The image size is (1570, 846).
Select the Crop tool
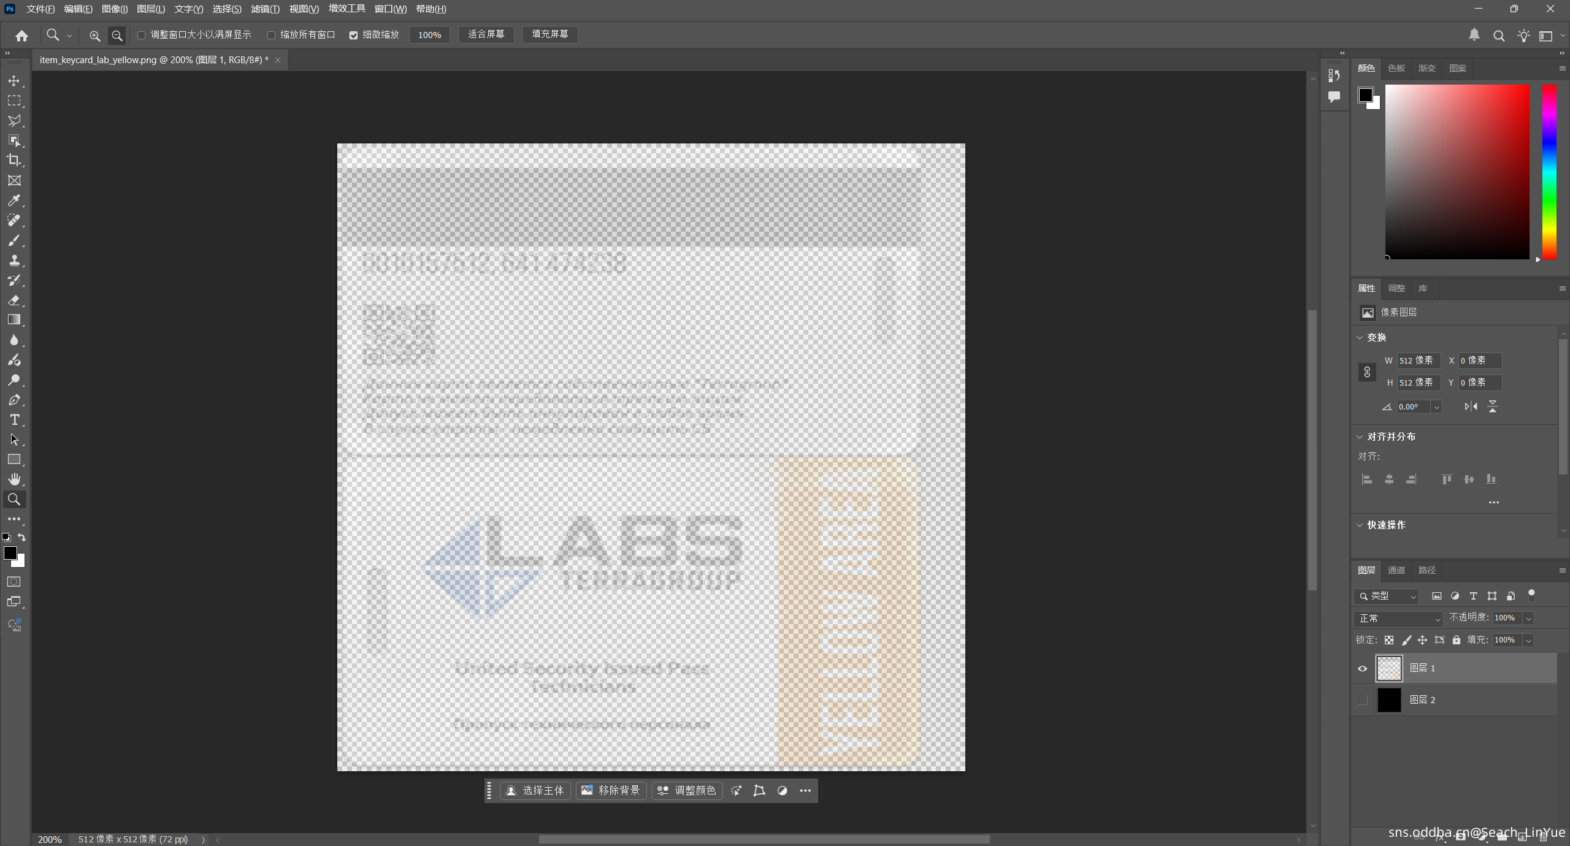(14, 161)
